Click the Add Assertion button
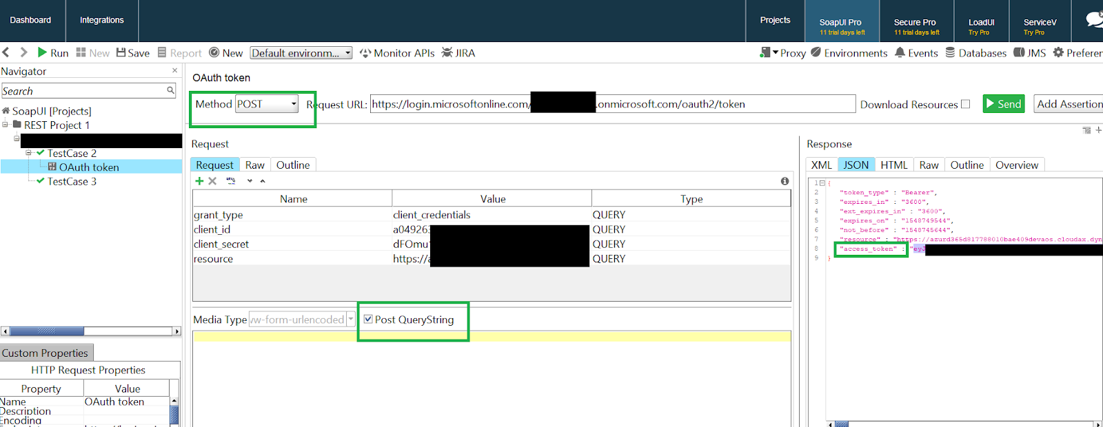Screen dimensions: 1103x427 (1069, 104)
